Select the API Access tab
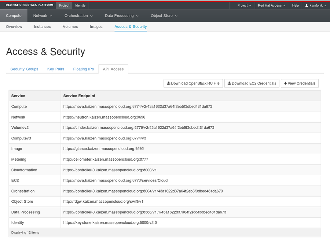 113,69
